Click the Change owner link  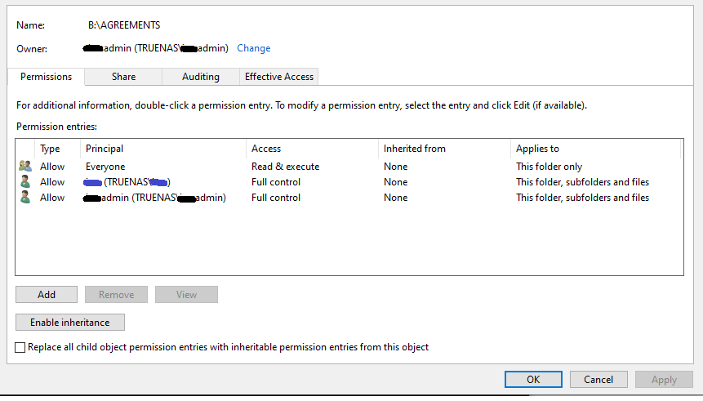coord(254,48)
